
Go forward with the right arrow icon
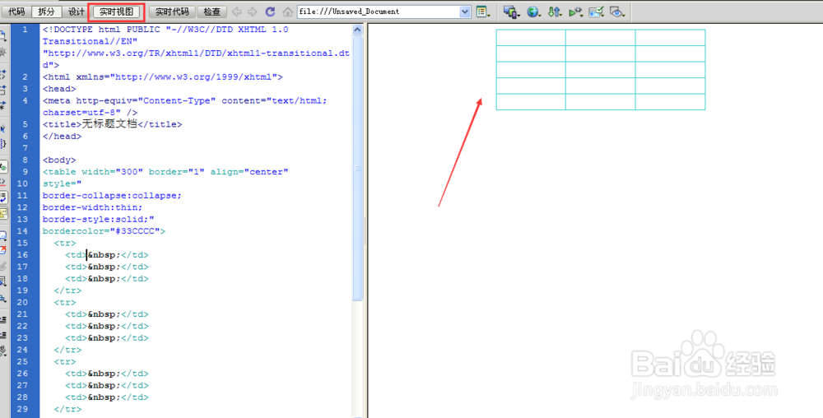point(253,12)
